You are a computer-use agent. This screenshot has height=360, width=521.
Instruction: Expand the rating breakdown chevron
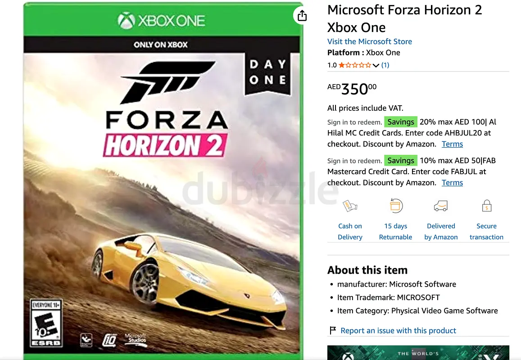[376, 65]
